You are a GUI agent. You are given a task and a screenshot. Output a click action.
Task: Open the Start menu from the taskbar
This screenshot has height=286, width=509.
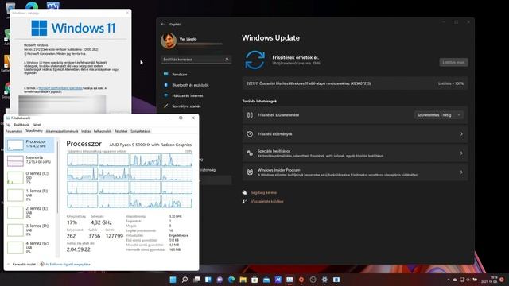pyautogui.click(x=173, y=280)
